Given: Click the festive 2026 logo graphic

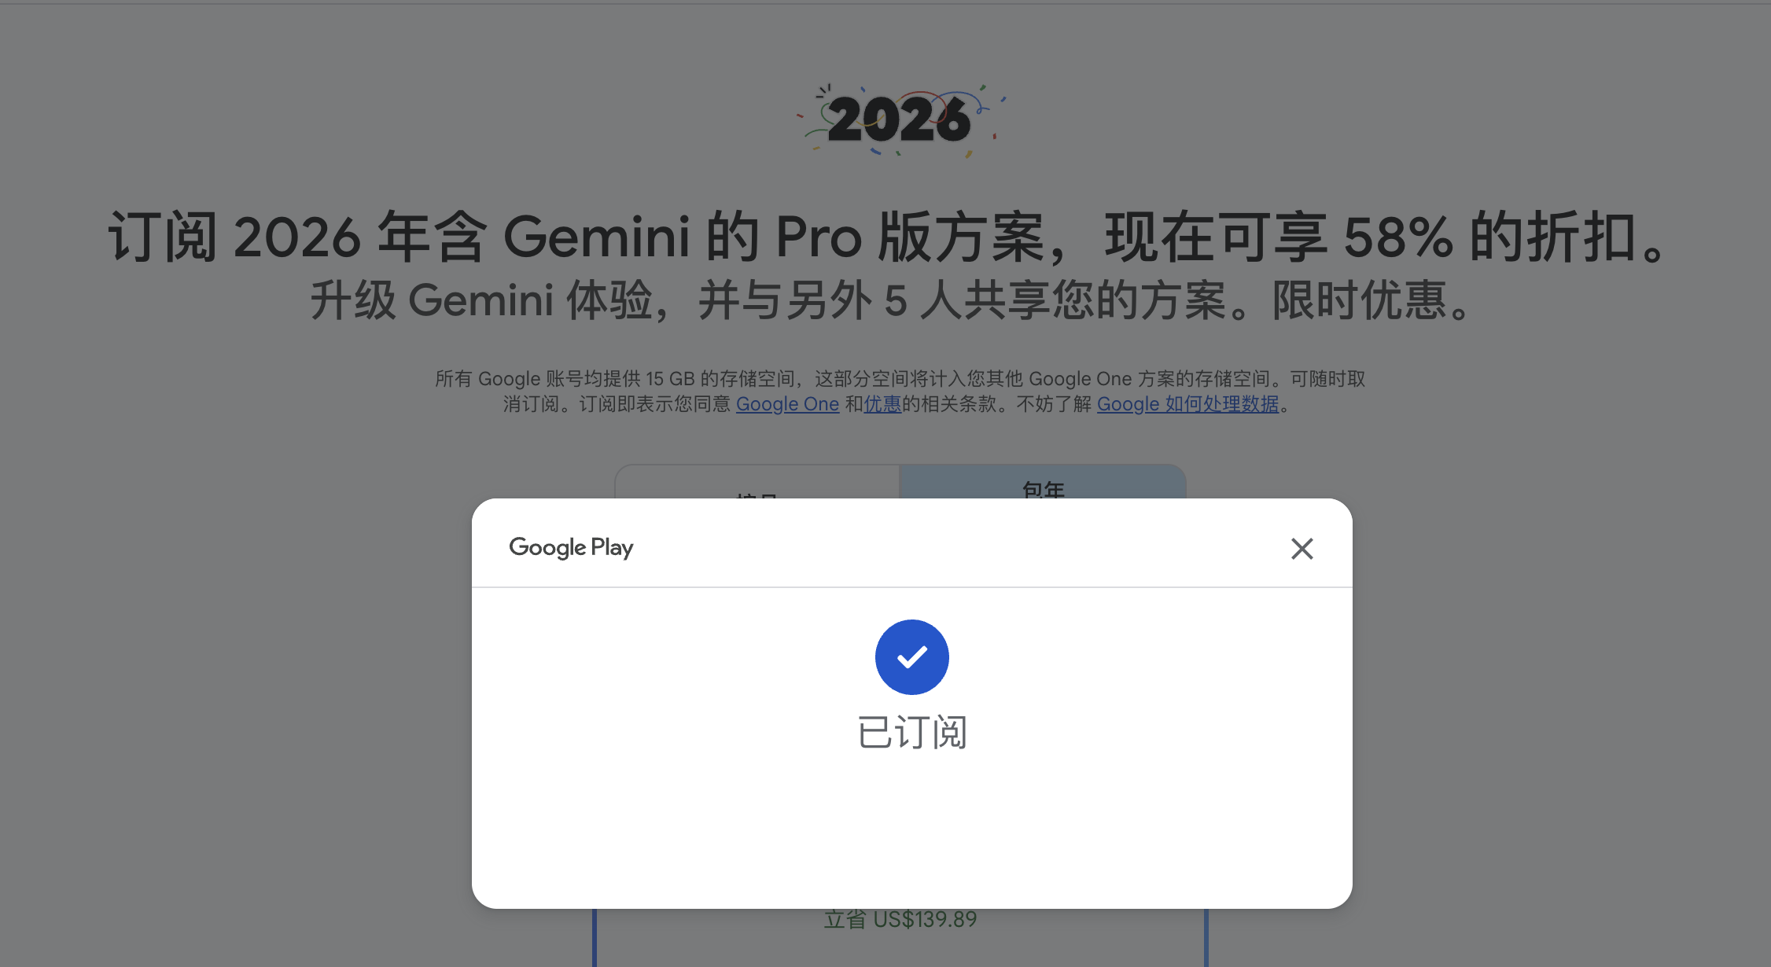Looking at the screenshot, I should [901, 119].
